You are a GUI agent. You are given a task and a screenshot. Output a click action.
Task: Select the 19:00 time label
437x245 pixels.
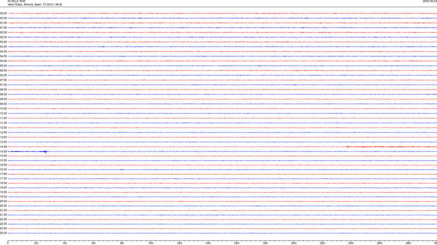3,192
